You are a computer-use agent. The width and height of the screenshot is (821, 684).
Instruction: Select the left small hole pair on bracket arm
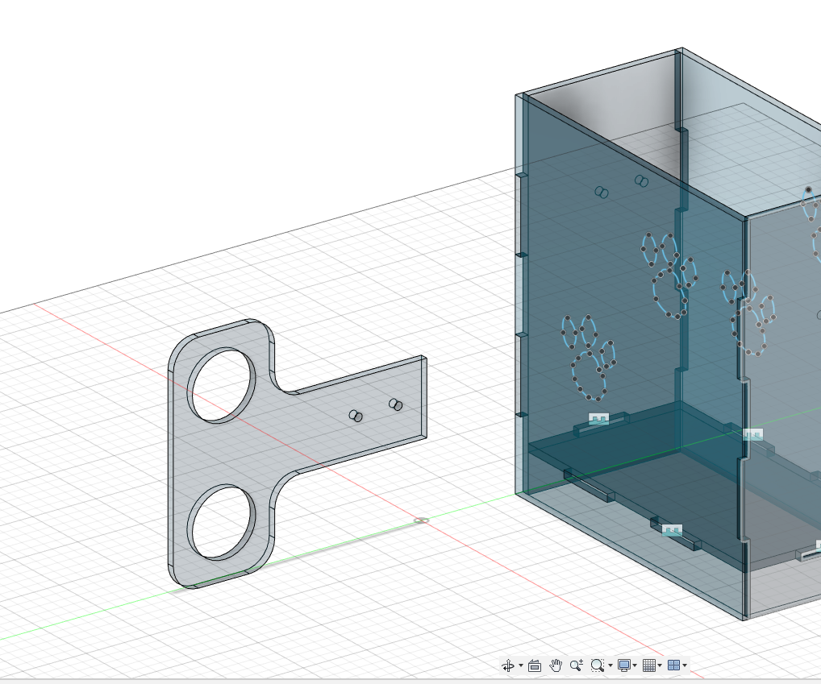coord(356,416)
